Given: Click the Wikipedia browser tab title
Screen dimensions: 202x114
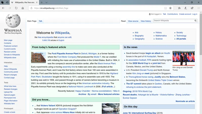Looking at the screenshot, I should (x=24, y=2).
